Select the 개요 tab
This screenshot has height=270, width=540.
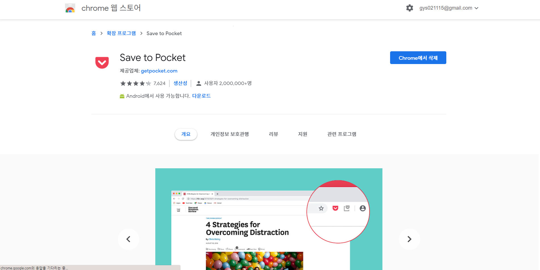[x=186, y=134]
